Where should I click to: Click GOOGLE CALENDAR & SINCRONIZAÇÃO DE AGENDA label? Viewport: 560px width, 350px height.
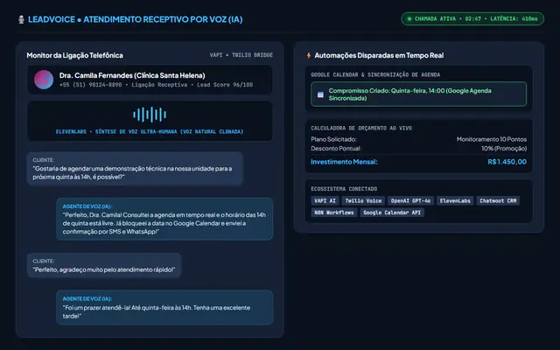point(375,74)
